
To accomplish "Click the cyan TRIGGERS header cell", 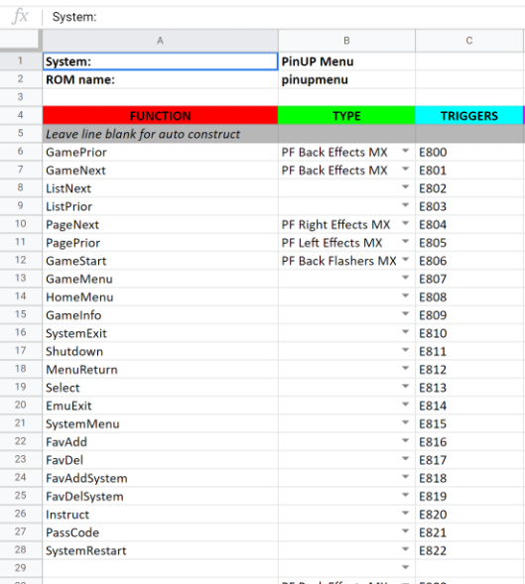I will 469,115.
